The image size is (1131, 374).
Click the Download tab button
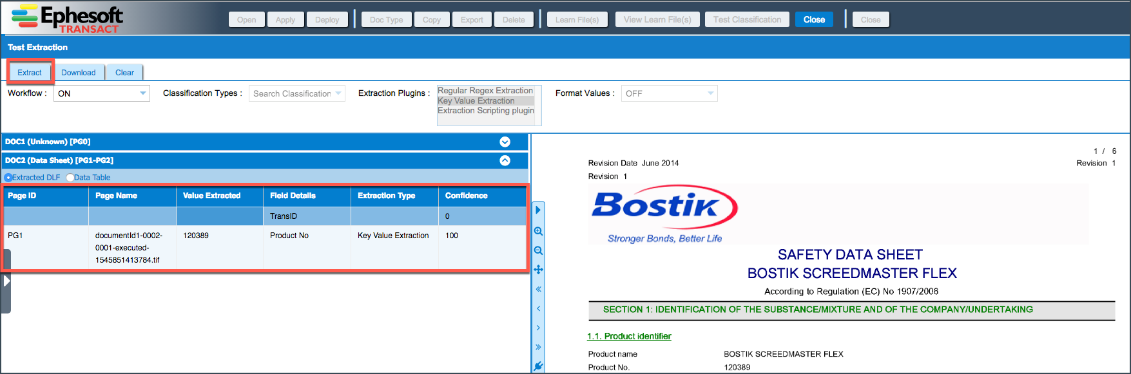click(79, 72)
